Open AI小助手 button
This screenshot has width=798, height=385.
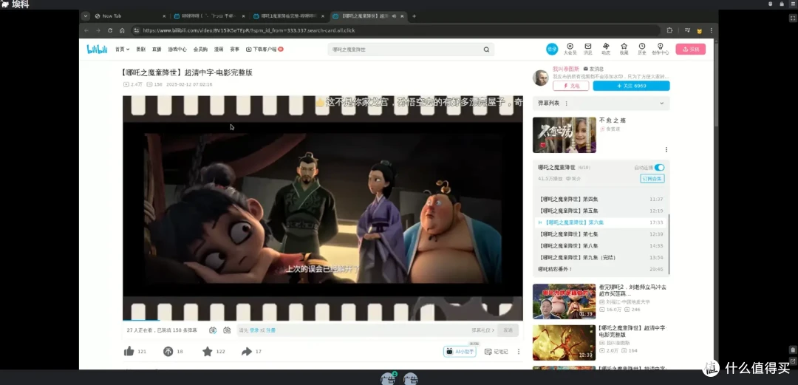click(x=460, y=352)
